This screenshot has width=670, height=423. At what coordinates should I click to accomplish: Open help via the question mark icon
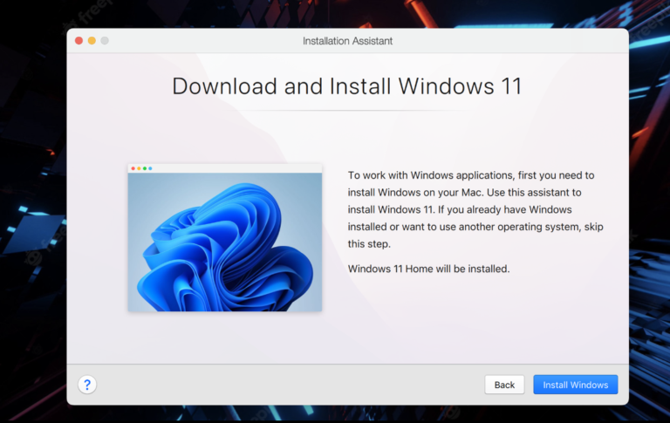(87, 385)
